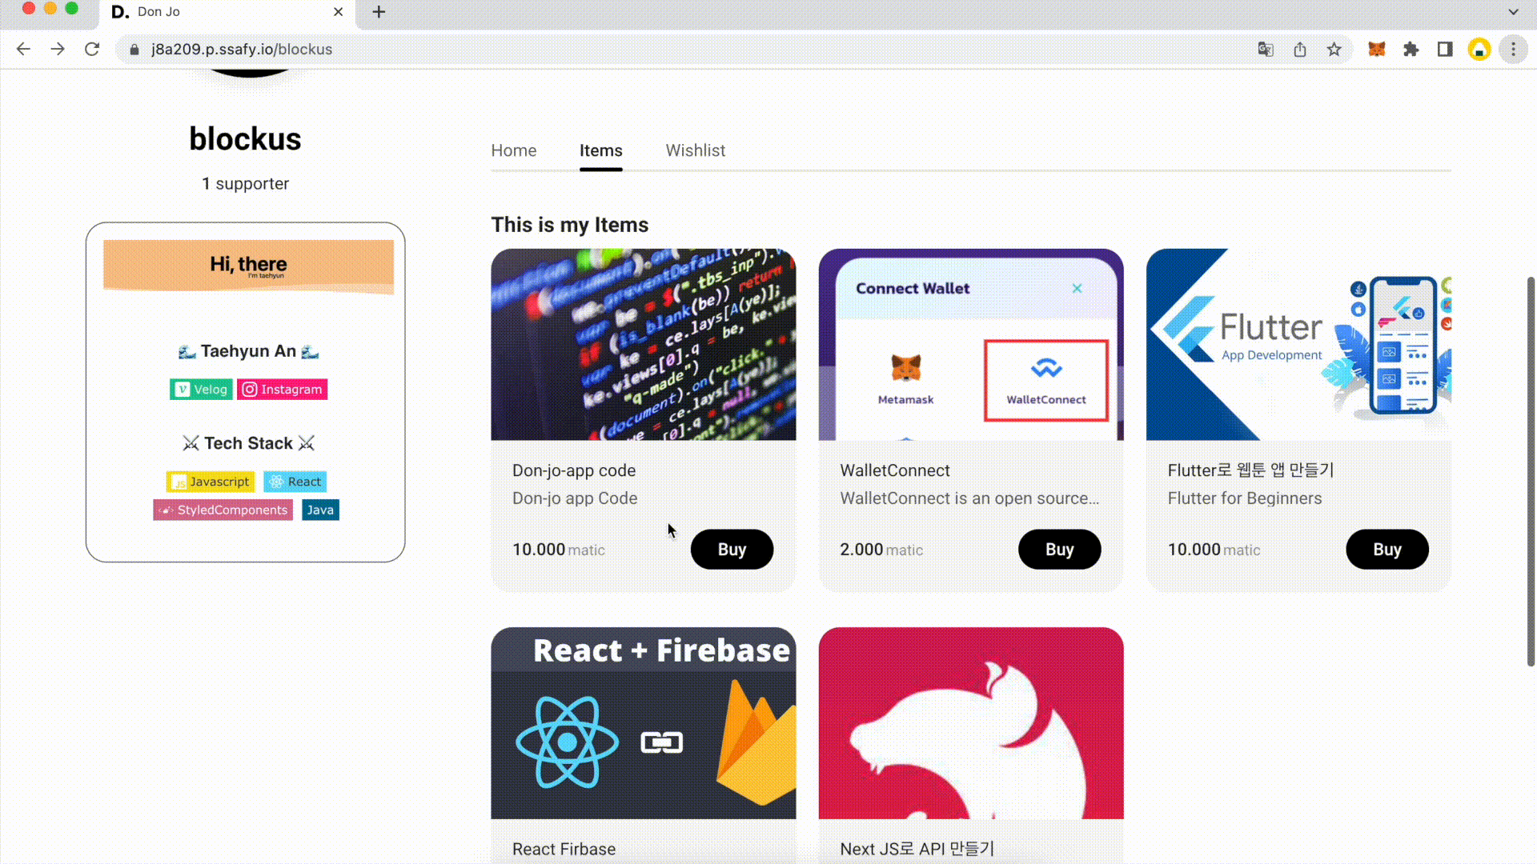The width and height of the screenshot is (1537, 864).
Task: Buy the Don-jo-app code item
Action: (732, 550)
